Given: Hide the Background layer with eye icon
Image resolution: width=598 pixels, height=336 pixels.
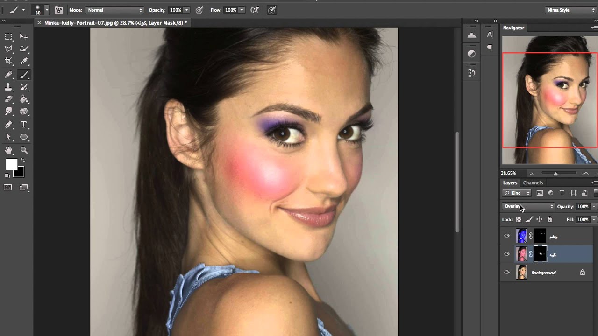Looking at the screenshot, I should [x=507, y=273].
